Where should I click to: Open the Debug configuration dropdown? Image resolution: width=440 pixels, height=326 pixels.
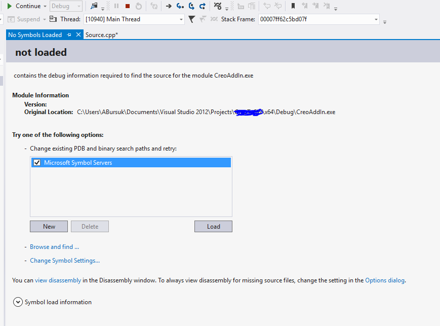pyautogui.click(x=66, y=6)
